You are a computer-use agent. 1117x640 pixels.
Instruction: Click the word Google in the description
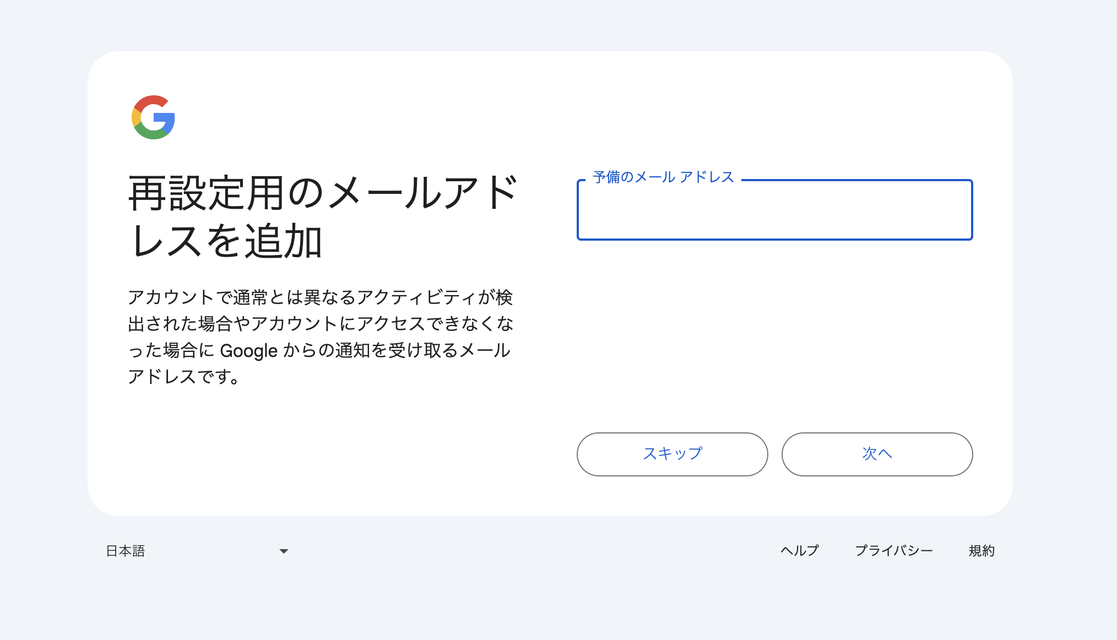tap(248, 351)
